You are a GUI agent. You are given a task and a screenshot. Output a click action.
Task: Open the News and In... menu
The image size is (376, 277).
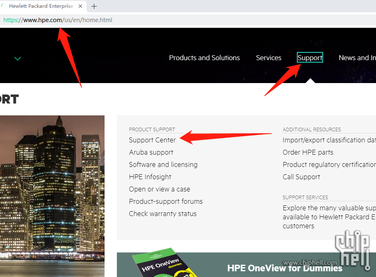pos(357,58)
